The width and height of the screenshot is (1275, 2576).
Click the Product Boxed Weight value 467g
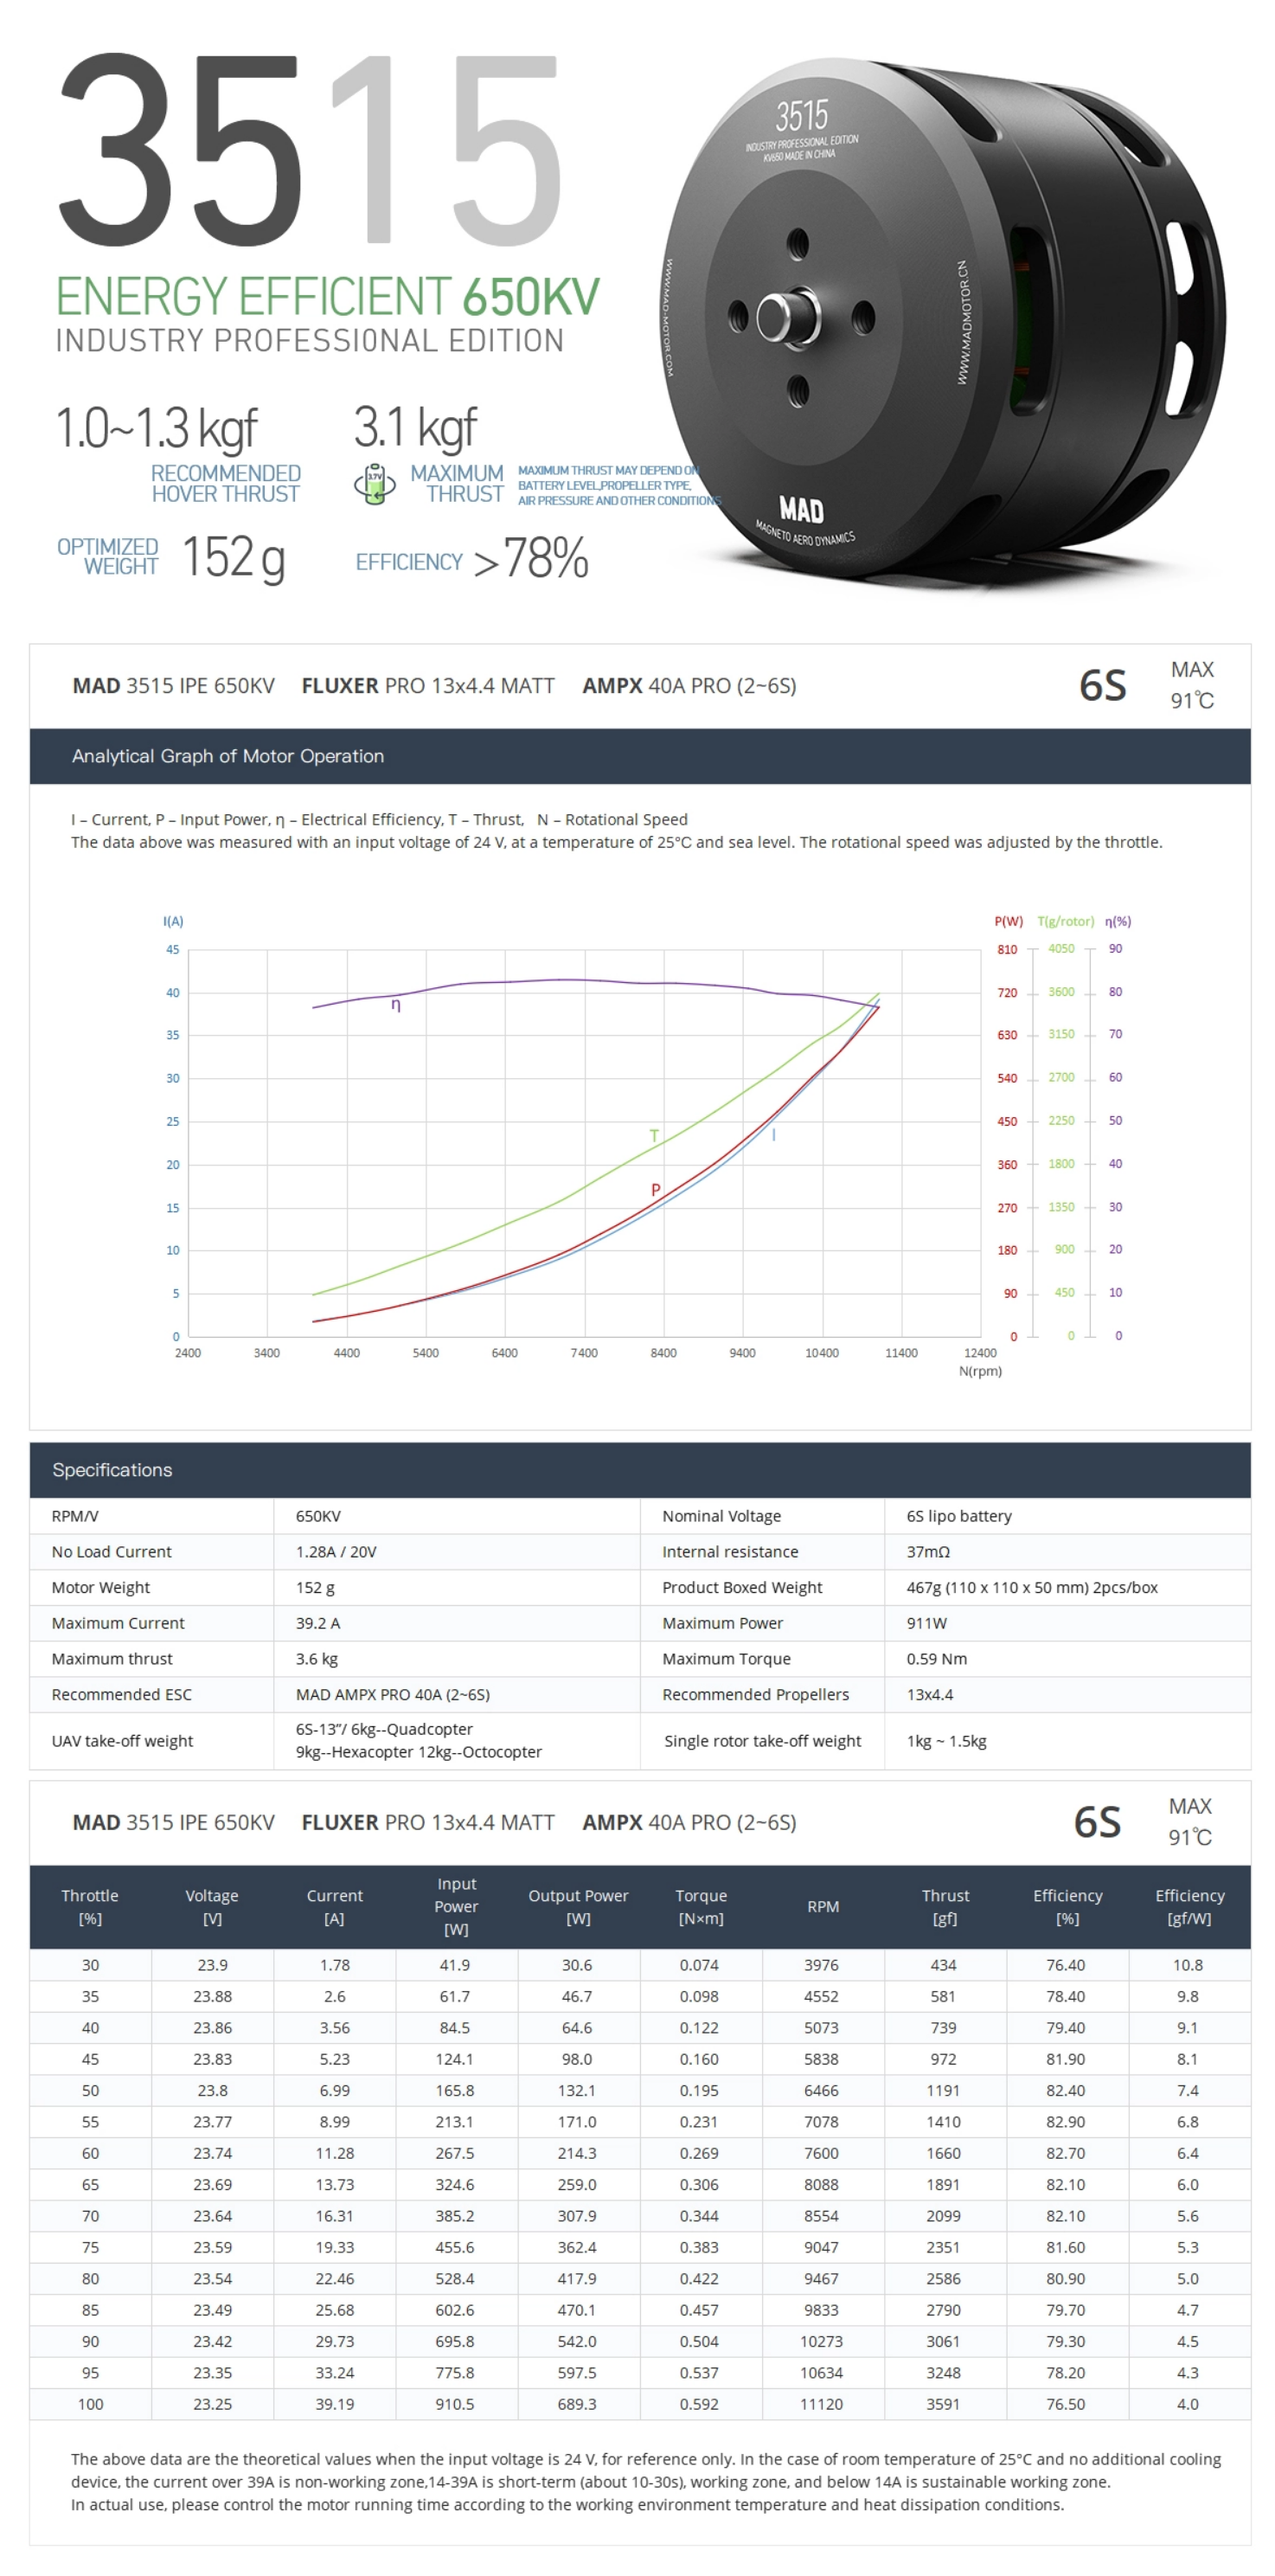coord(1032,1588)
